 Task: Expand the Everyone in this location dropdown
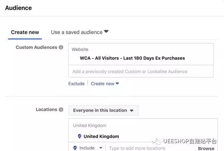click(103, 110)
